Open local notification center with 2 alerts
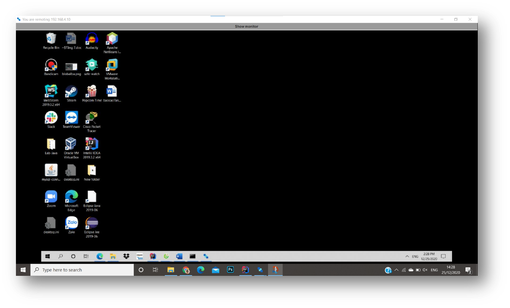The width and height of the screenshot is (510, 308). 469,270
